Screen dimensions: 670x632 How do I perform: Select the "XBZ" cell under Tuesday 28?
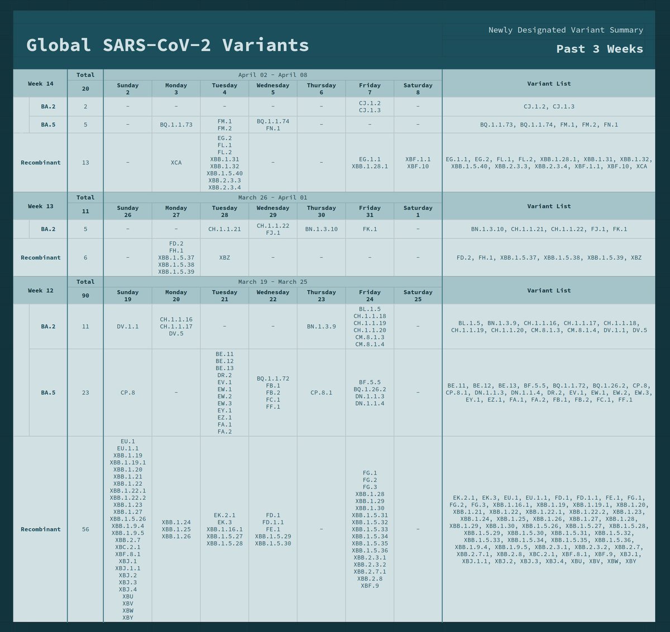[x=224, y=258]
